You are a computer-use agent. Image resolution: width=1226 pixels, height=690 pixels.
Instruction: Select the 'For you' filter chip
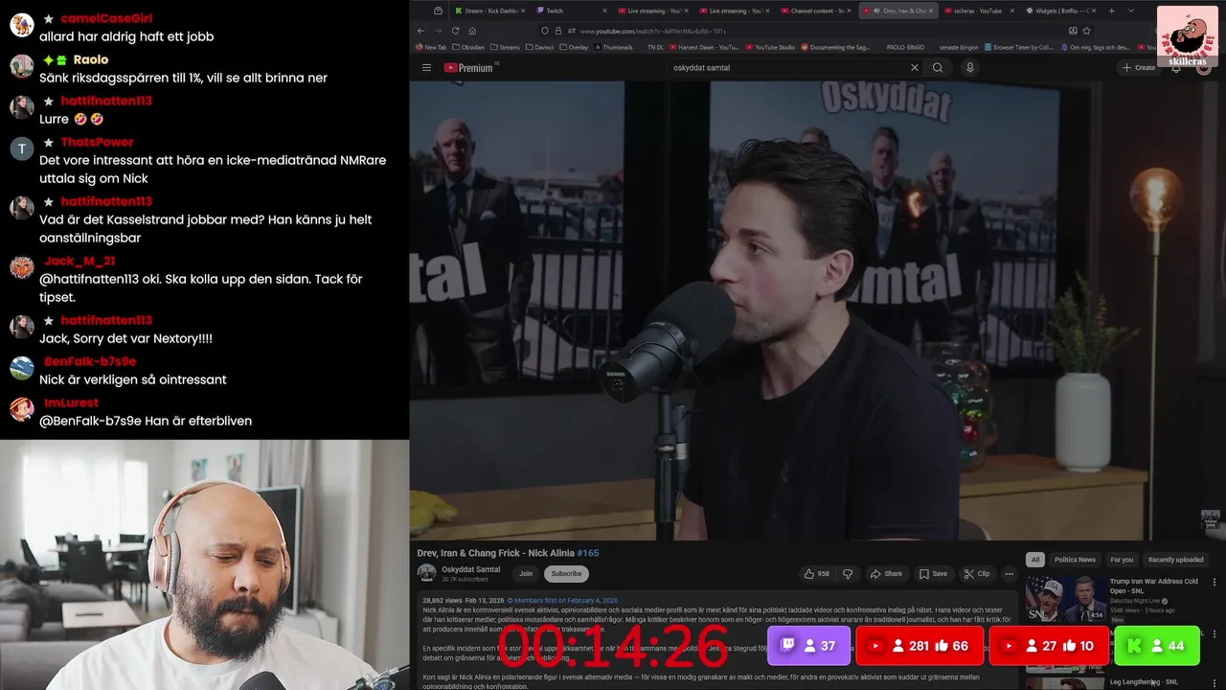click(1122, 560)
